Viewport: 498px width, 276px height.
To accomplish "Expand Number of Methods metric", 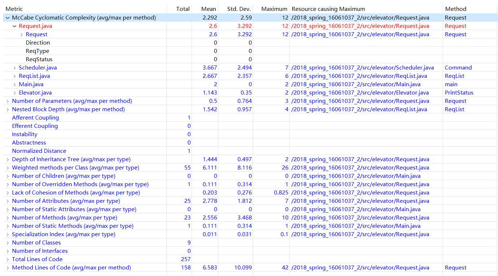I will (x=8, y=218).
